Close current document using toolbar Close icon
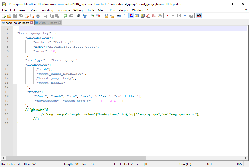The width and height of the screenshot is (249, 167). pos(27,16)
